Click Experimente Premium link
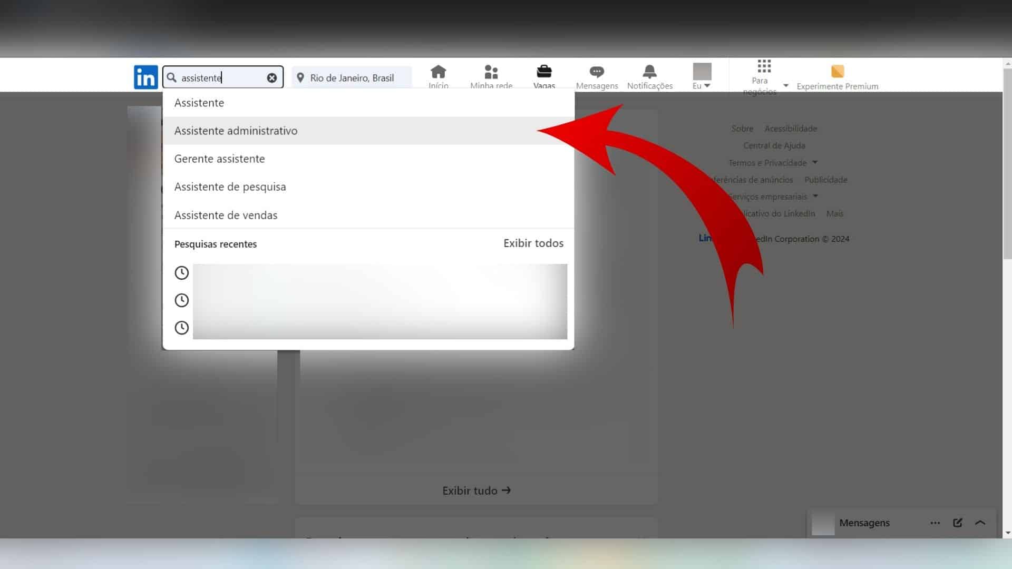1012x569 pixels. (837, 78)
